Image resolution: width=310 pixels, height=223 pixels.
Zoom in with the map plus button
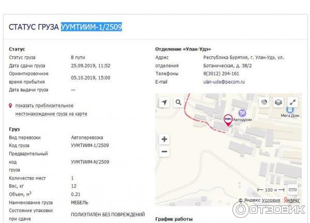[164, 139]
